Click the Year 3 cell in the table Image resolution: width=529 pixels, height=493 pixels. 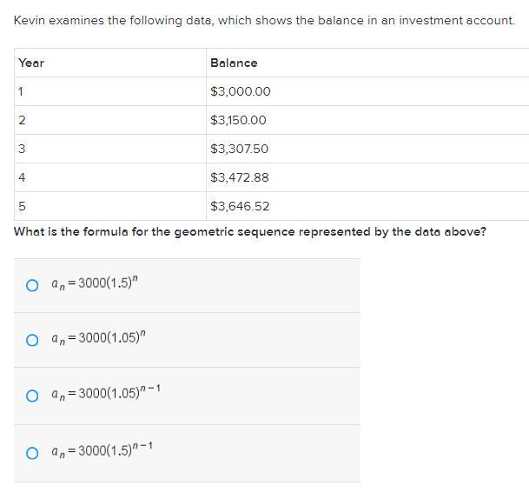22,149
